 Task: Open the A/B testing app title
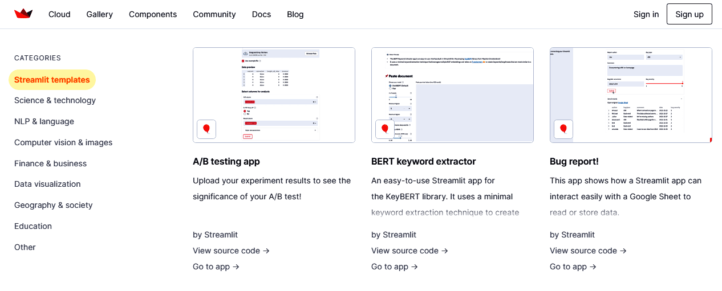[x=226, y=161]
